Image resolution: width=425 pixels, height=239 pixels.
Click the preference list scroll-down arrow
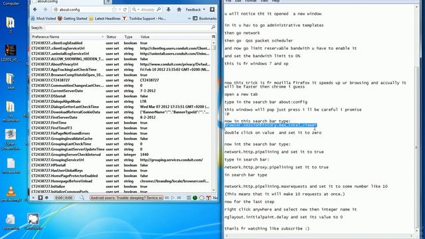point(214,191)
